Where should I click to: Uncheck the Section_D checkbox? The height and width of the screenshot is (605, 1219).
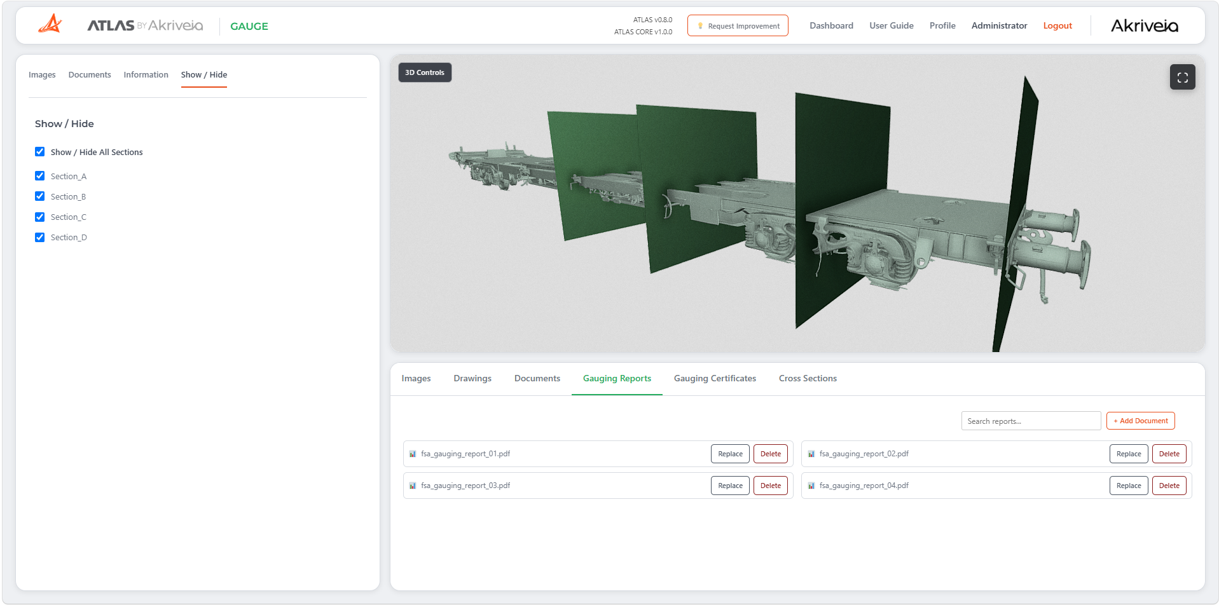(x=39, y=237)
